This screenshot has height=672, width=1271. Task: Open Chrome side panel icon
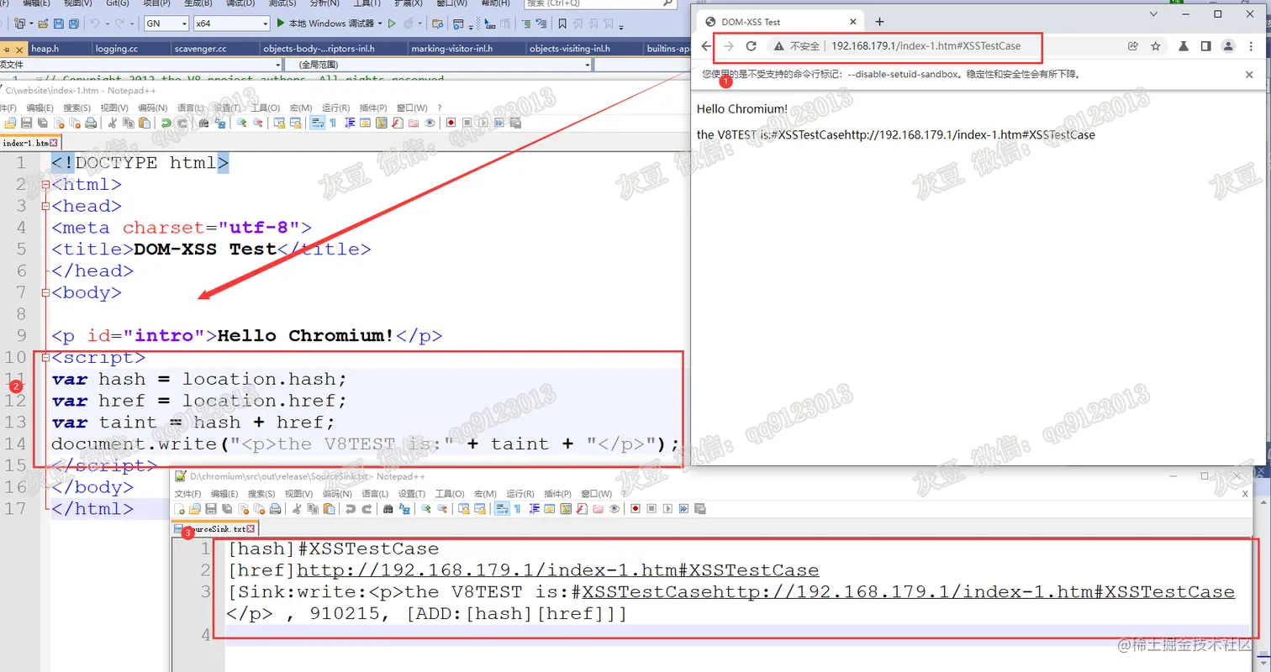(x=1205, y=46)
